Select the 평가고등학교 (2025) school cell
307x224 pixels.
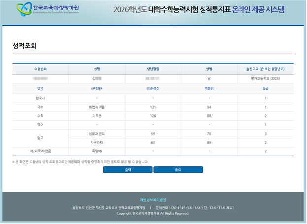click(265, 78)
